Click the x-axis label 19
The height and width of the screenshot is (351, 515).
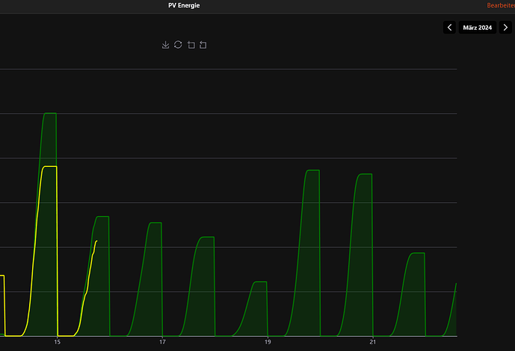coord(268,342)
